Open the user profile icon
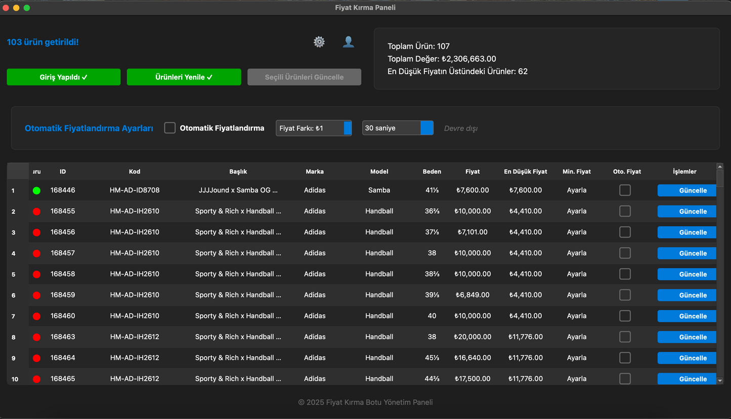The height and width of the screenshot is (419, 731). tap(348, 42)
